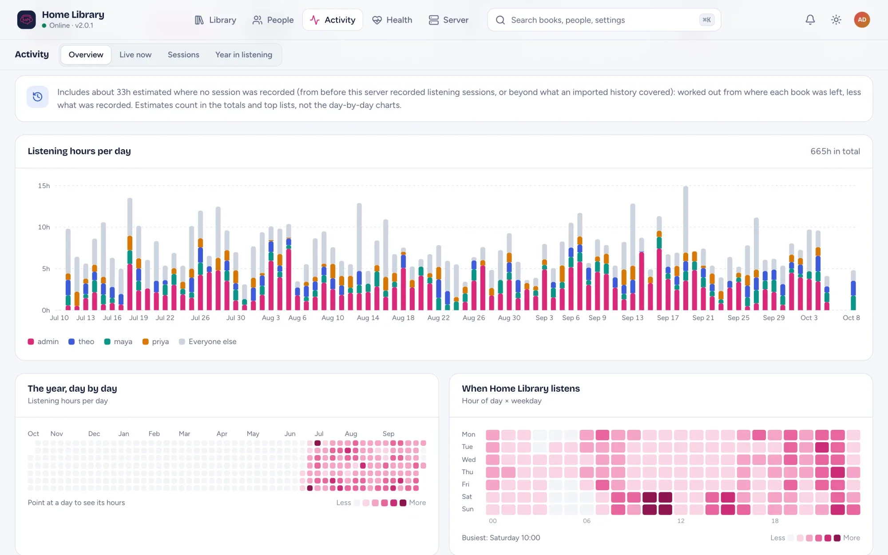The height and width of the screenshot is (555, 888).
Task: Focus the Search books, people, settings field
Action: 604,20
